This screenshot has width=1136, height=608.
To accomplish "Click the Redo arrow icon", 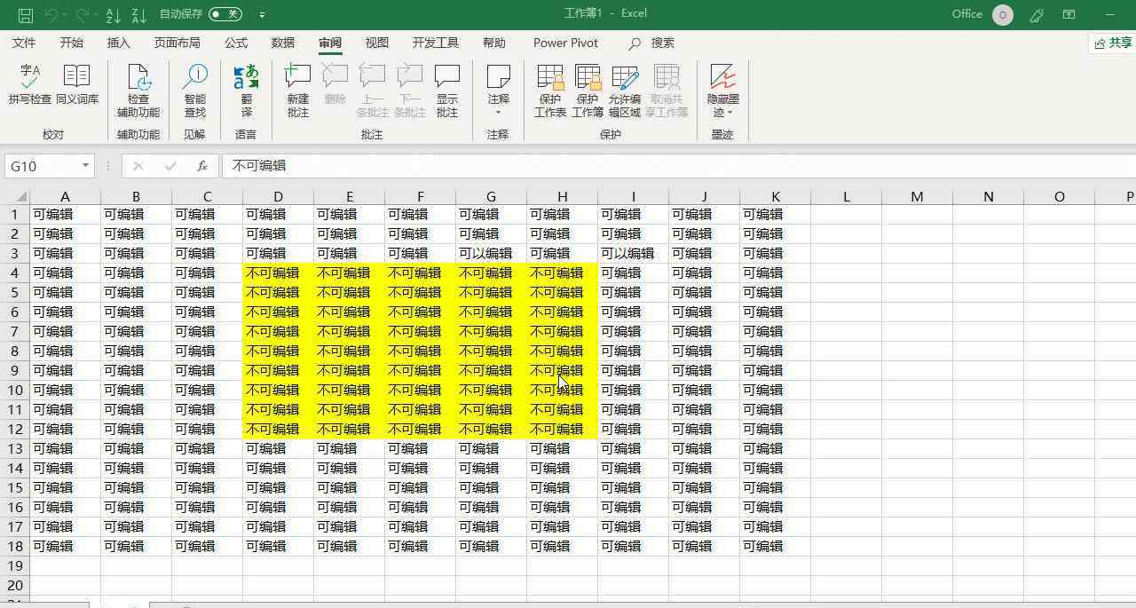I will click(83, 14).
